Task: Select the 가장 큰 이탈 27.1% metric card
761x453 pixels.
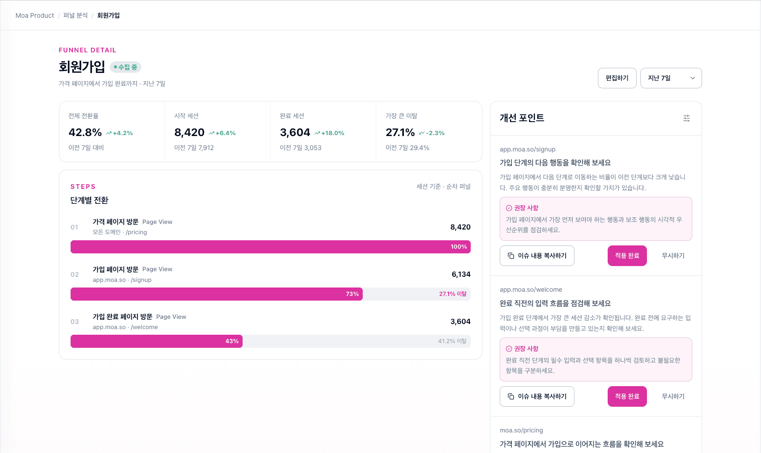Action: (429, 132)
